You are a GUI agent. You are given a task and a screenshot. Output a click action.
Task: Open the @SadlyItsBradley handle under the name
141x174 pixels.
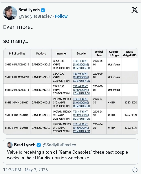click(35, 16)
